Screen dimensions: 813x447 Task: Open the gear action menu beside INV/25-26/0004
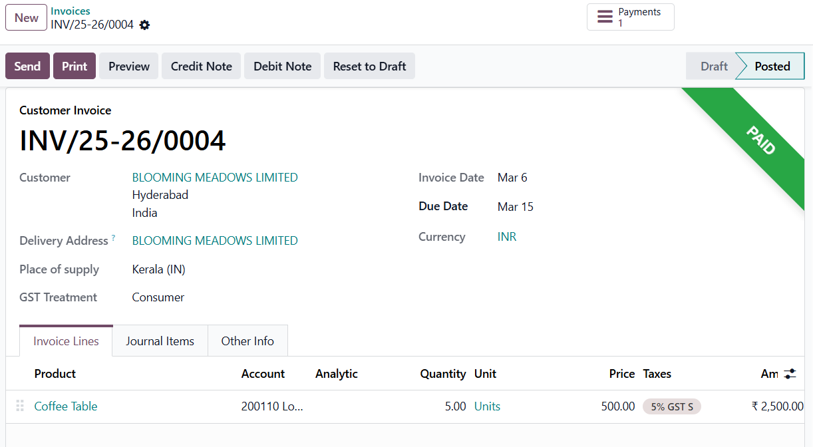(x=144, y=25)
